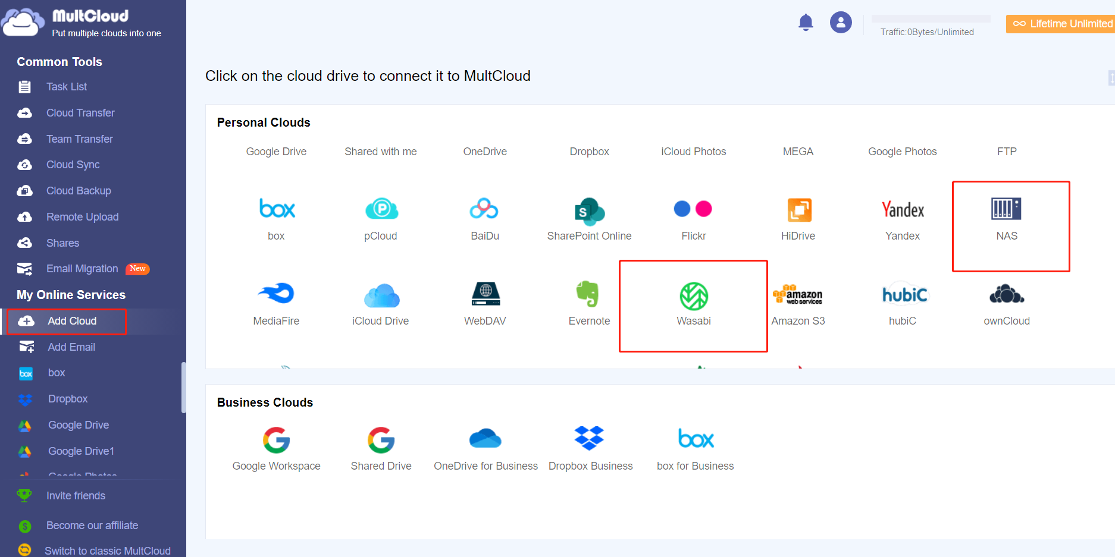Open the Google Drive account in sidebar
Screen dimensions: 1115x557
point(79,425)
